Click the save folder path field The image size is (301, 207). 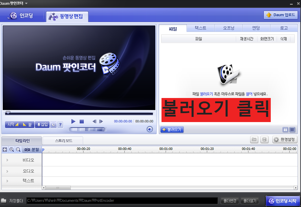[122, 201]
